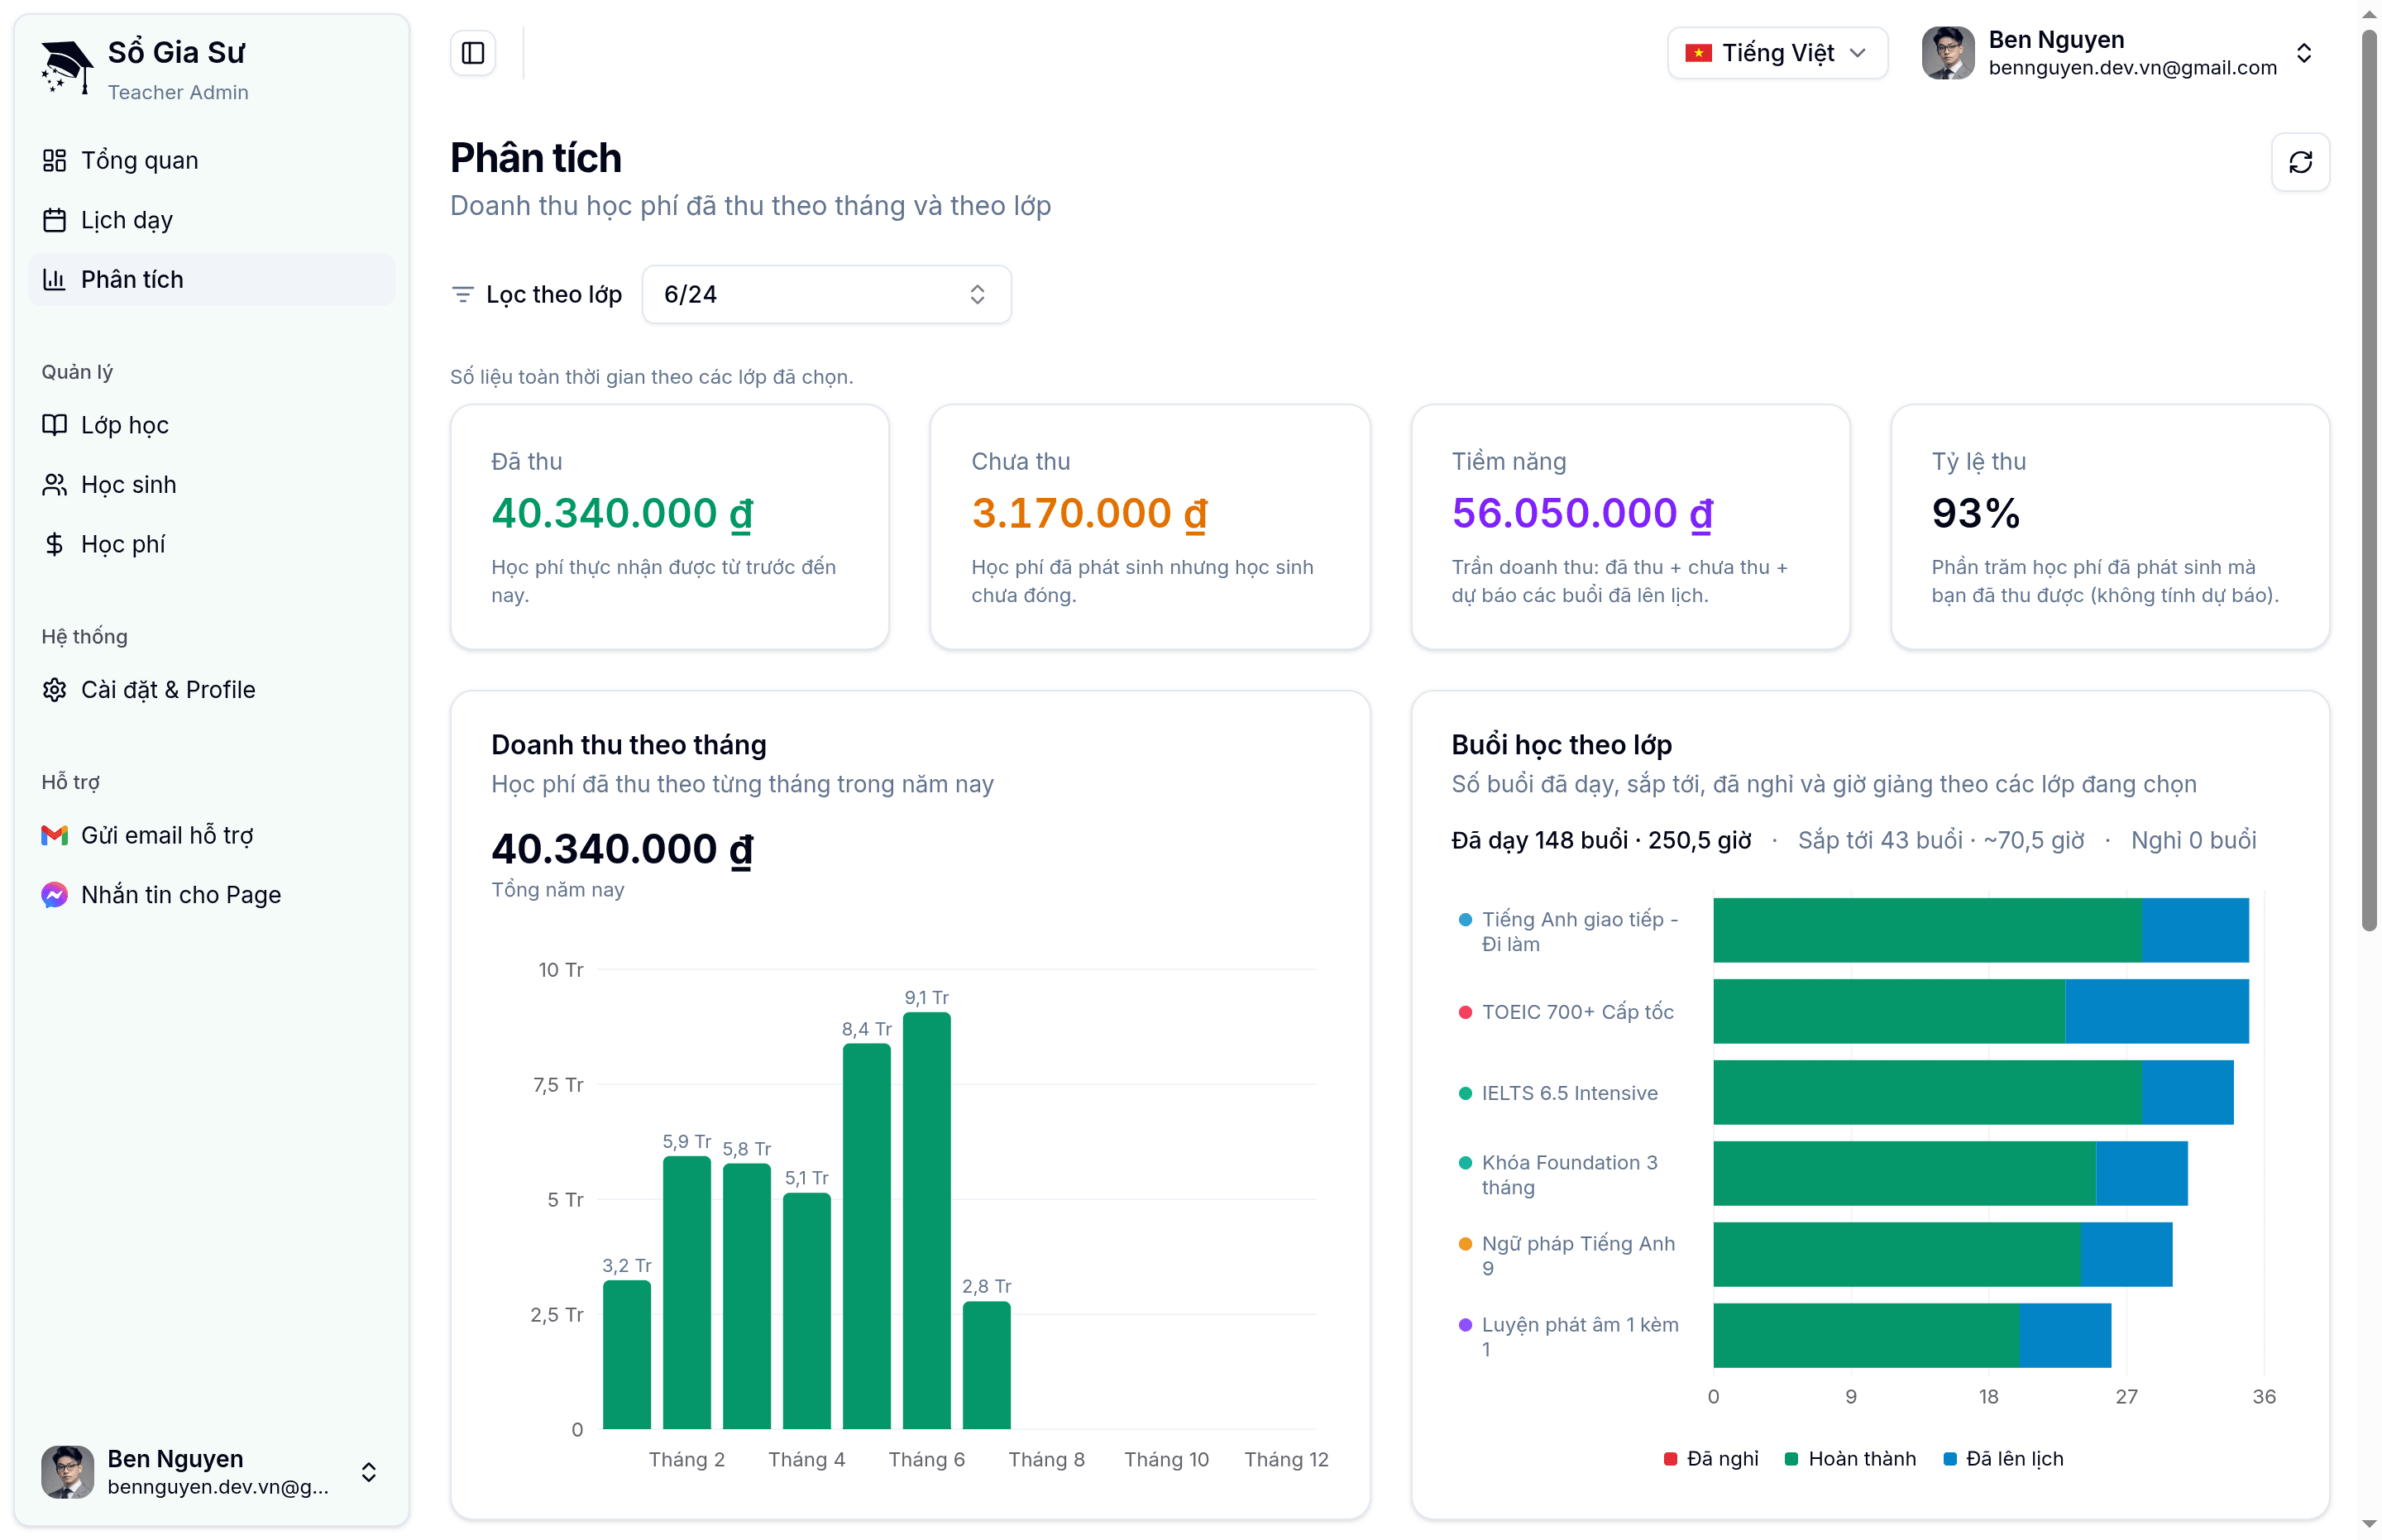Click Ngữ pháp Tiếng Anh 9 label
2382x1540 pixels.
click(x=1578, y=1255)
